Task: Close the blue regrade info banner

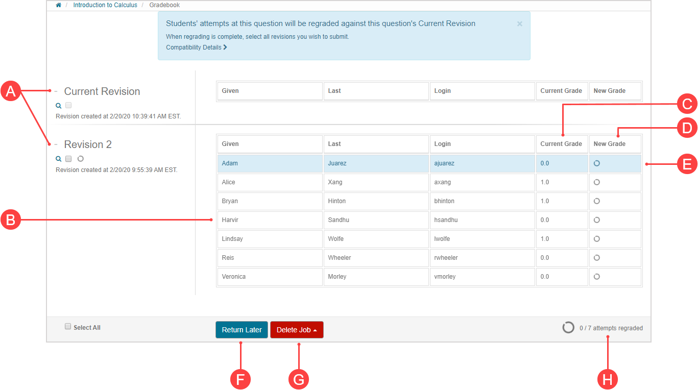Action: (x=519, y=23)
